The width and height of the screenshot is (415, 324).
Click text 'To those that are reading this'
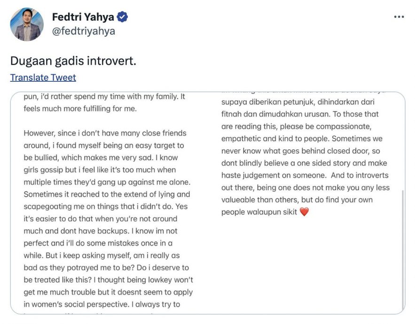356,114
